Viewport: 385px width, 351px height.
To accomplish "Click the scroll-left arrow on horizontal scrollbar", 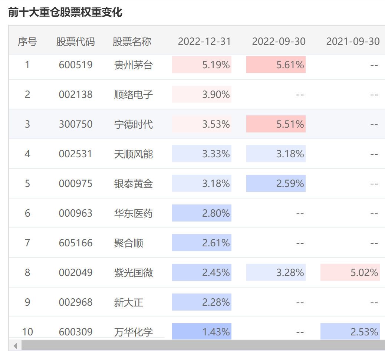I will click(x=15, y=345).
